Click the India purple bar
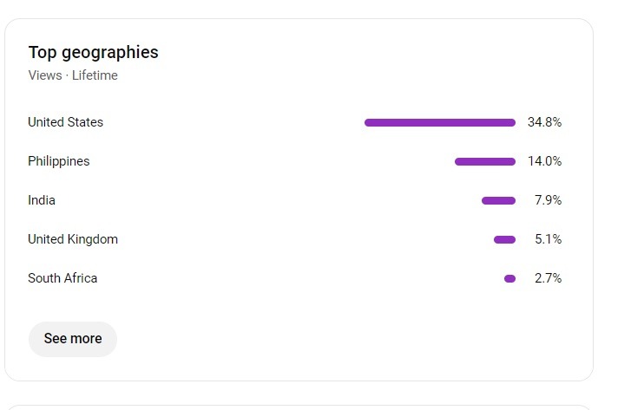631x410 pixels. point(498,200)
